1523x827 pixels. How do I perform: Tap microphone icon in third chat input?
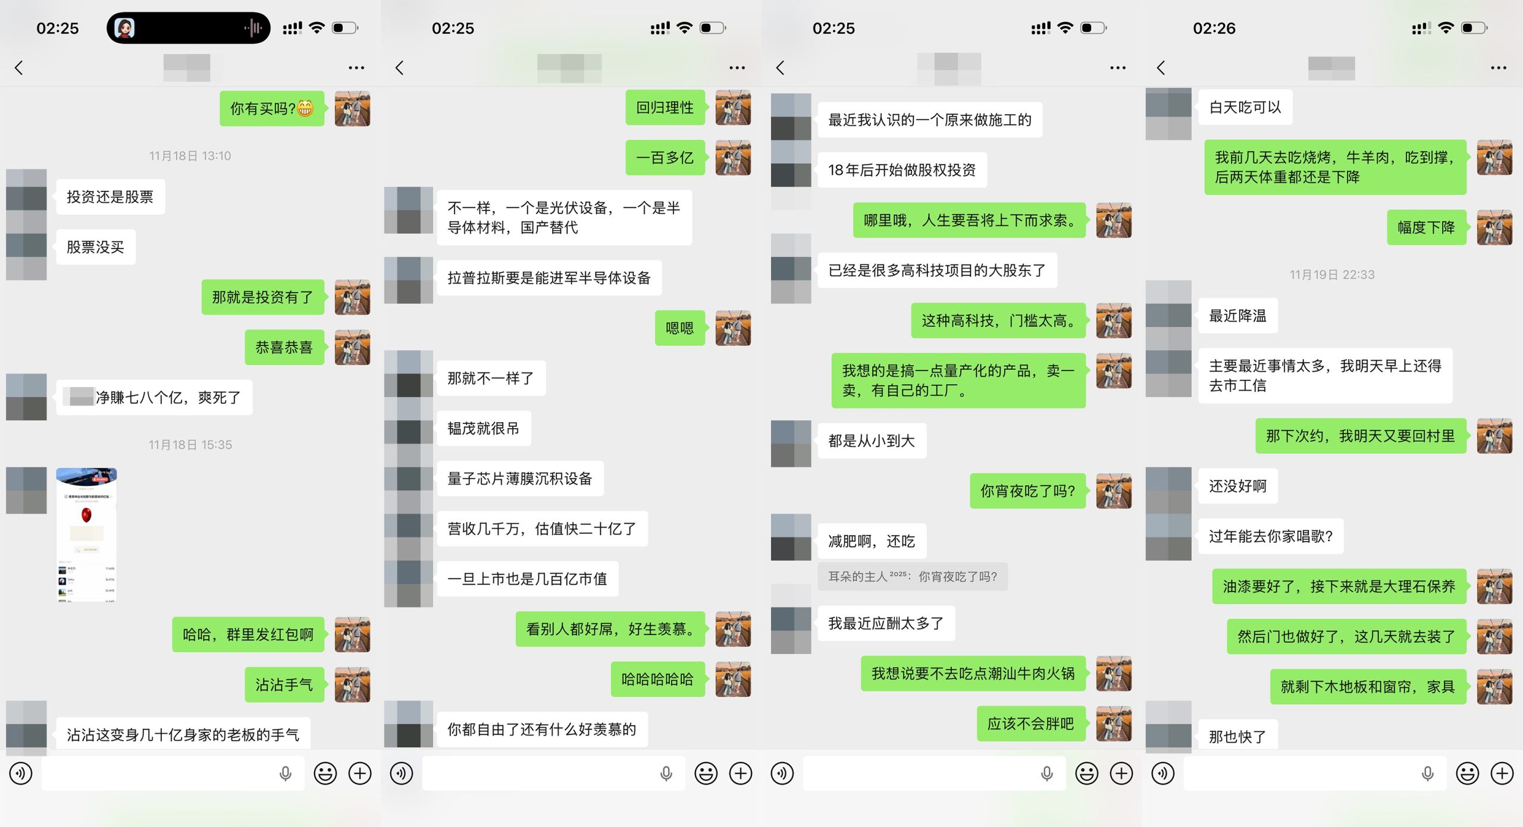(1046, 773)
